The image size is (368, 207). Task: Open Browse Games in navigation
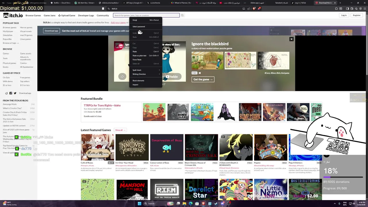(33, 15)
